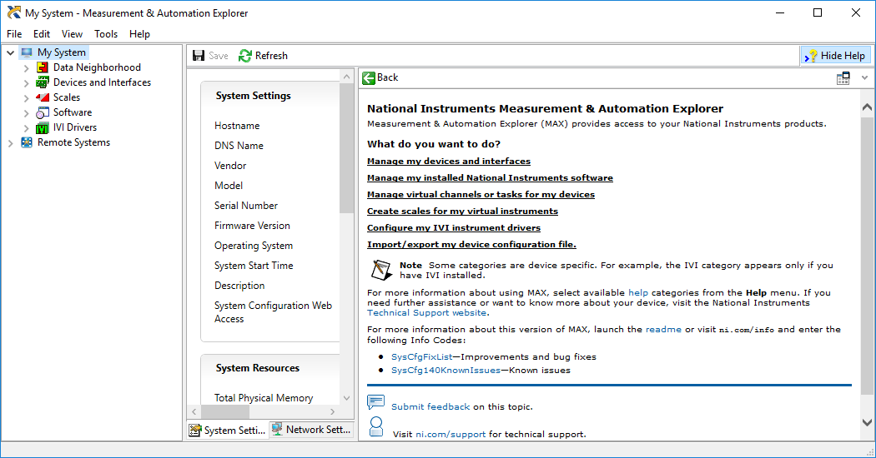Click the Data Neighborhood tree icon
The width and height of the screenshot is (876, 458).
pos(43,67)
